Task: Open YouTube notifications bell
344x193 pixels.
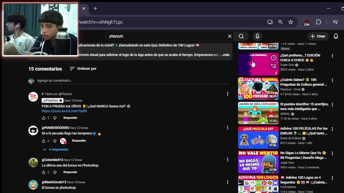Action: [x=336, y=36]
